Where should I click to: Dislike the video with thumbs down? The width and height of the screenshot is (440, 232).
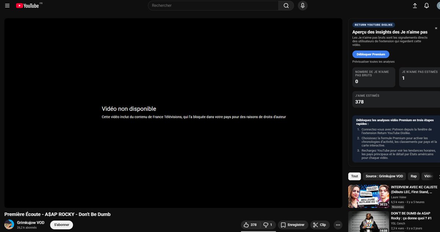tap(268, 225)
